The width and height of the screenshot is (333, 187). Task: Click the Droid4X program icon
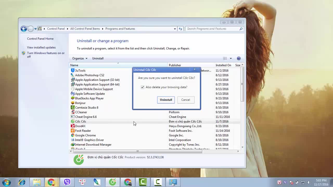tap(73, 126)
